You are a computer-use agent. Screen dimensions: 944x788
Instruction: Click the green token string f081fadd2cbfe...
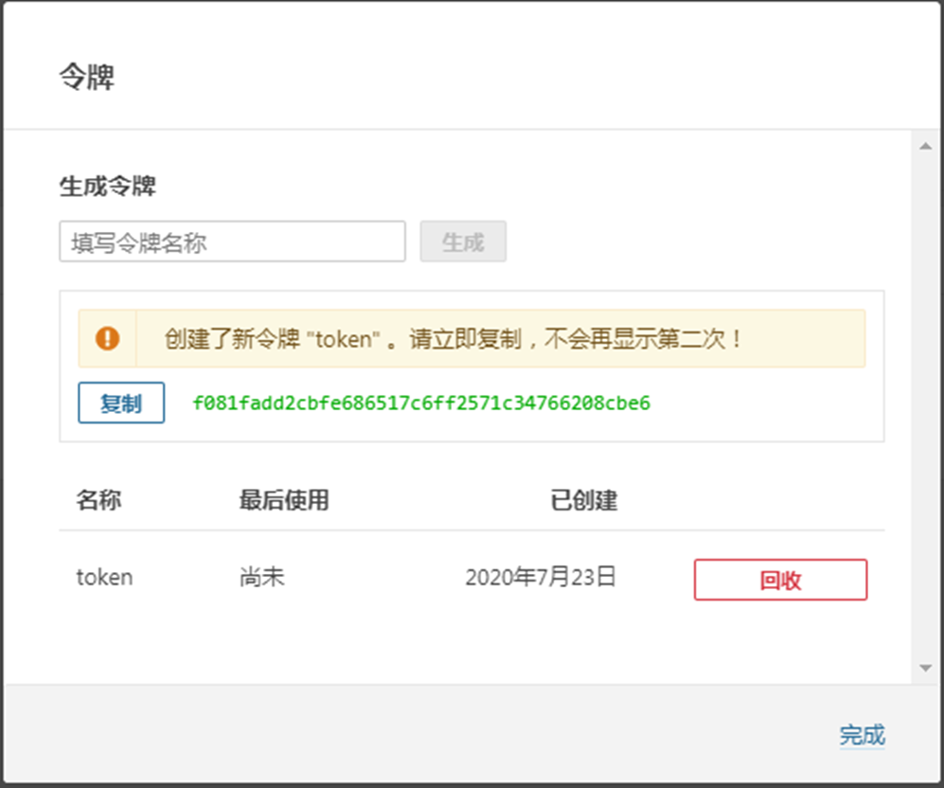click(421, 403)
